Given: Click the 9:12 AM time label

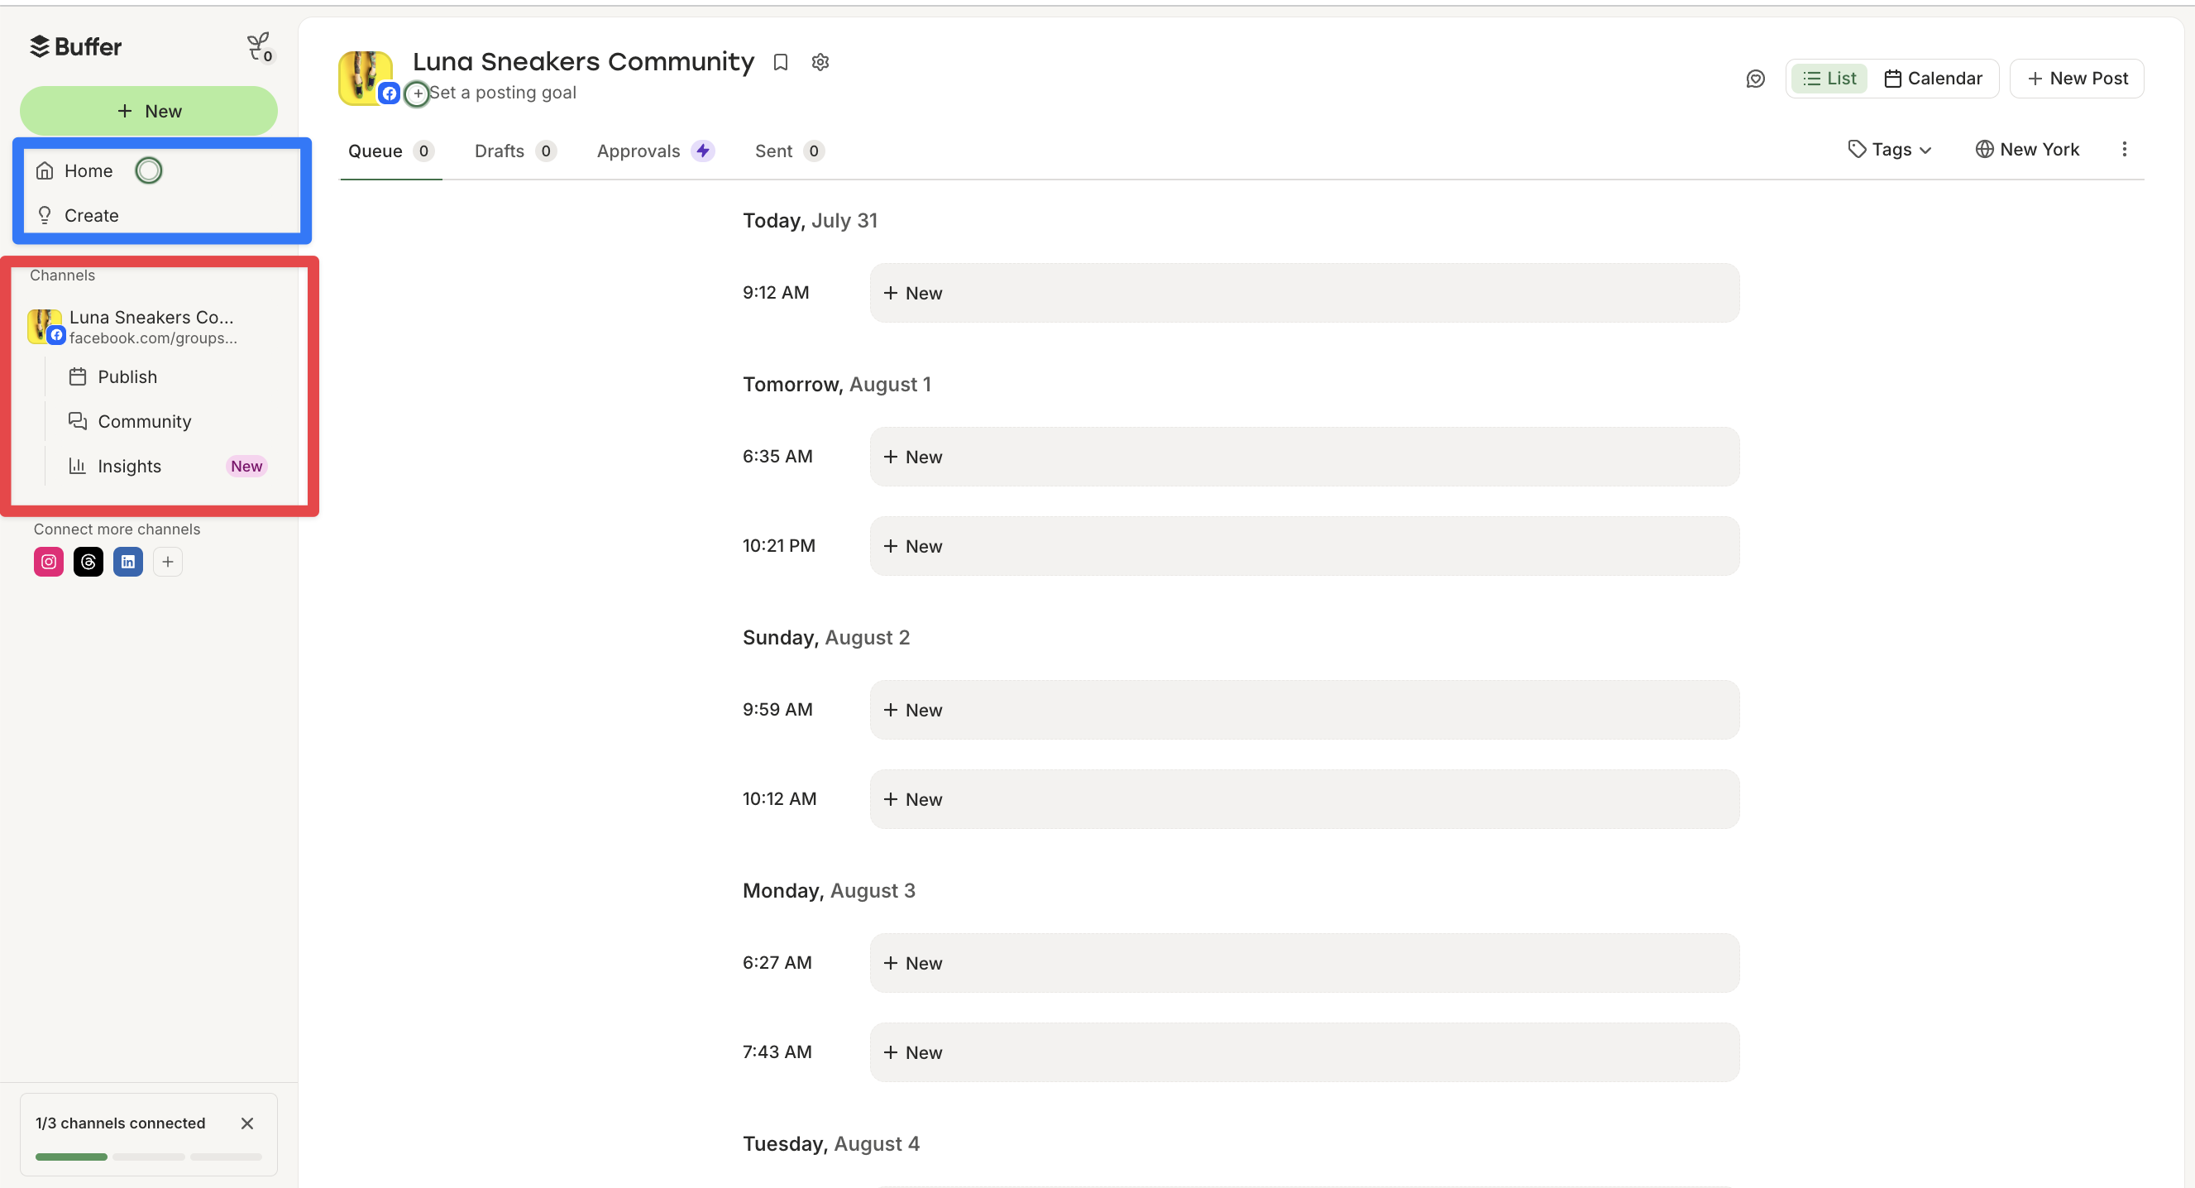Looking at the screenshot, I should tap(776, 292).
